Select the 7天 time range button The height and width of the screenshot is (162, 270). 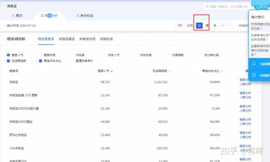point(180,26)
